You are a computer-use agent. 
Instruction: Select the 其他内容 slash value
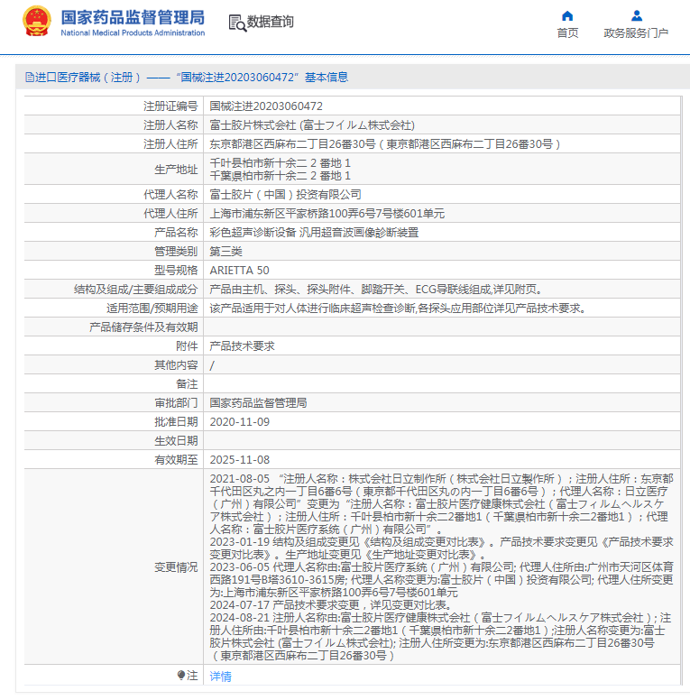[x=212, y=365]
